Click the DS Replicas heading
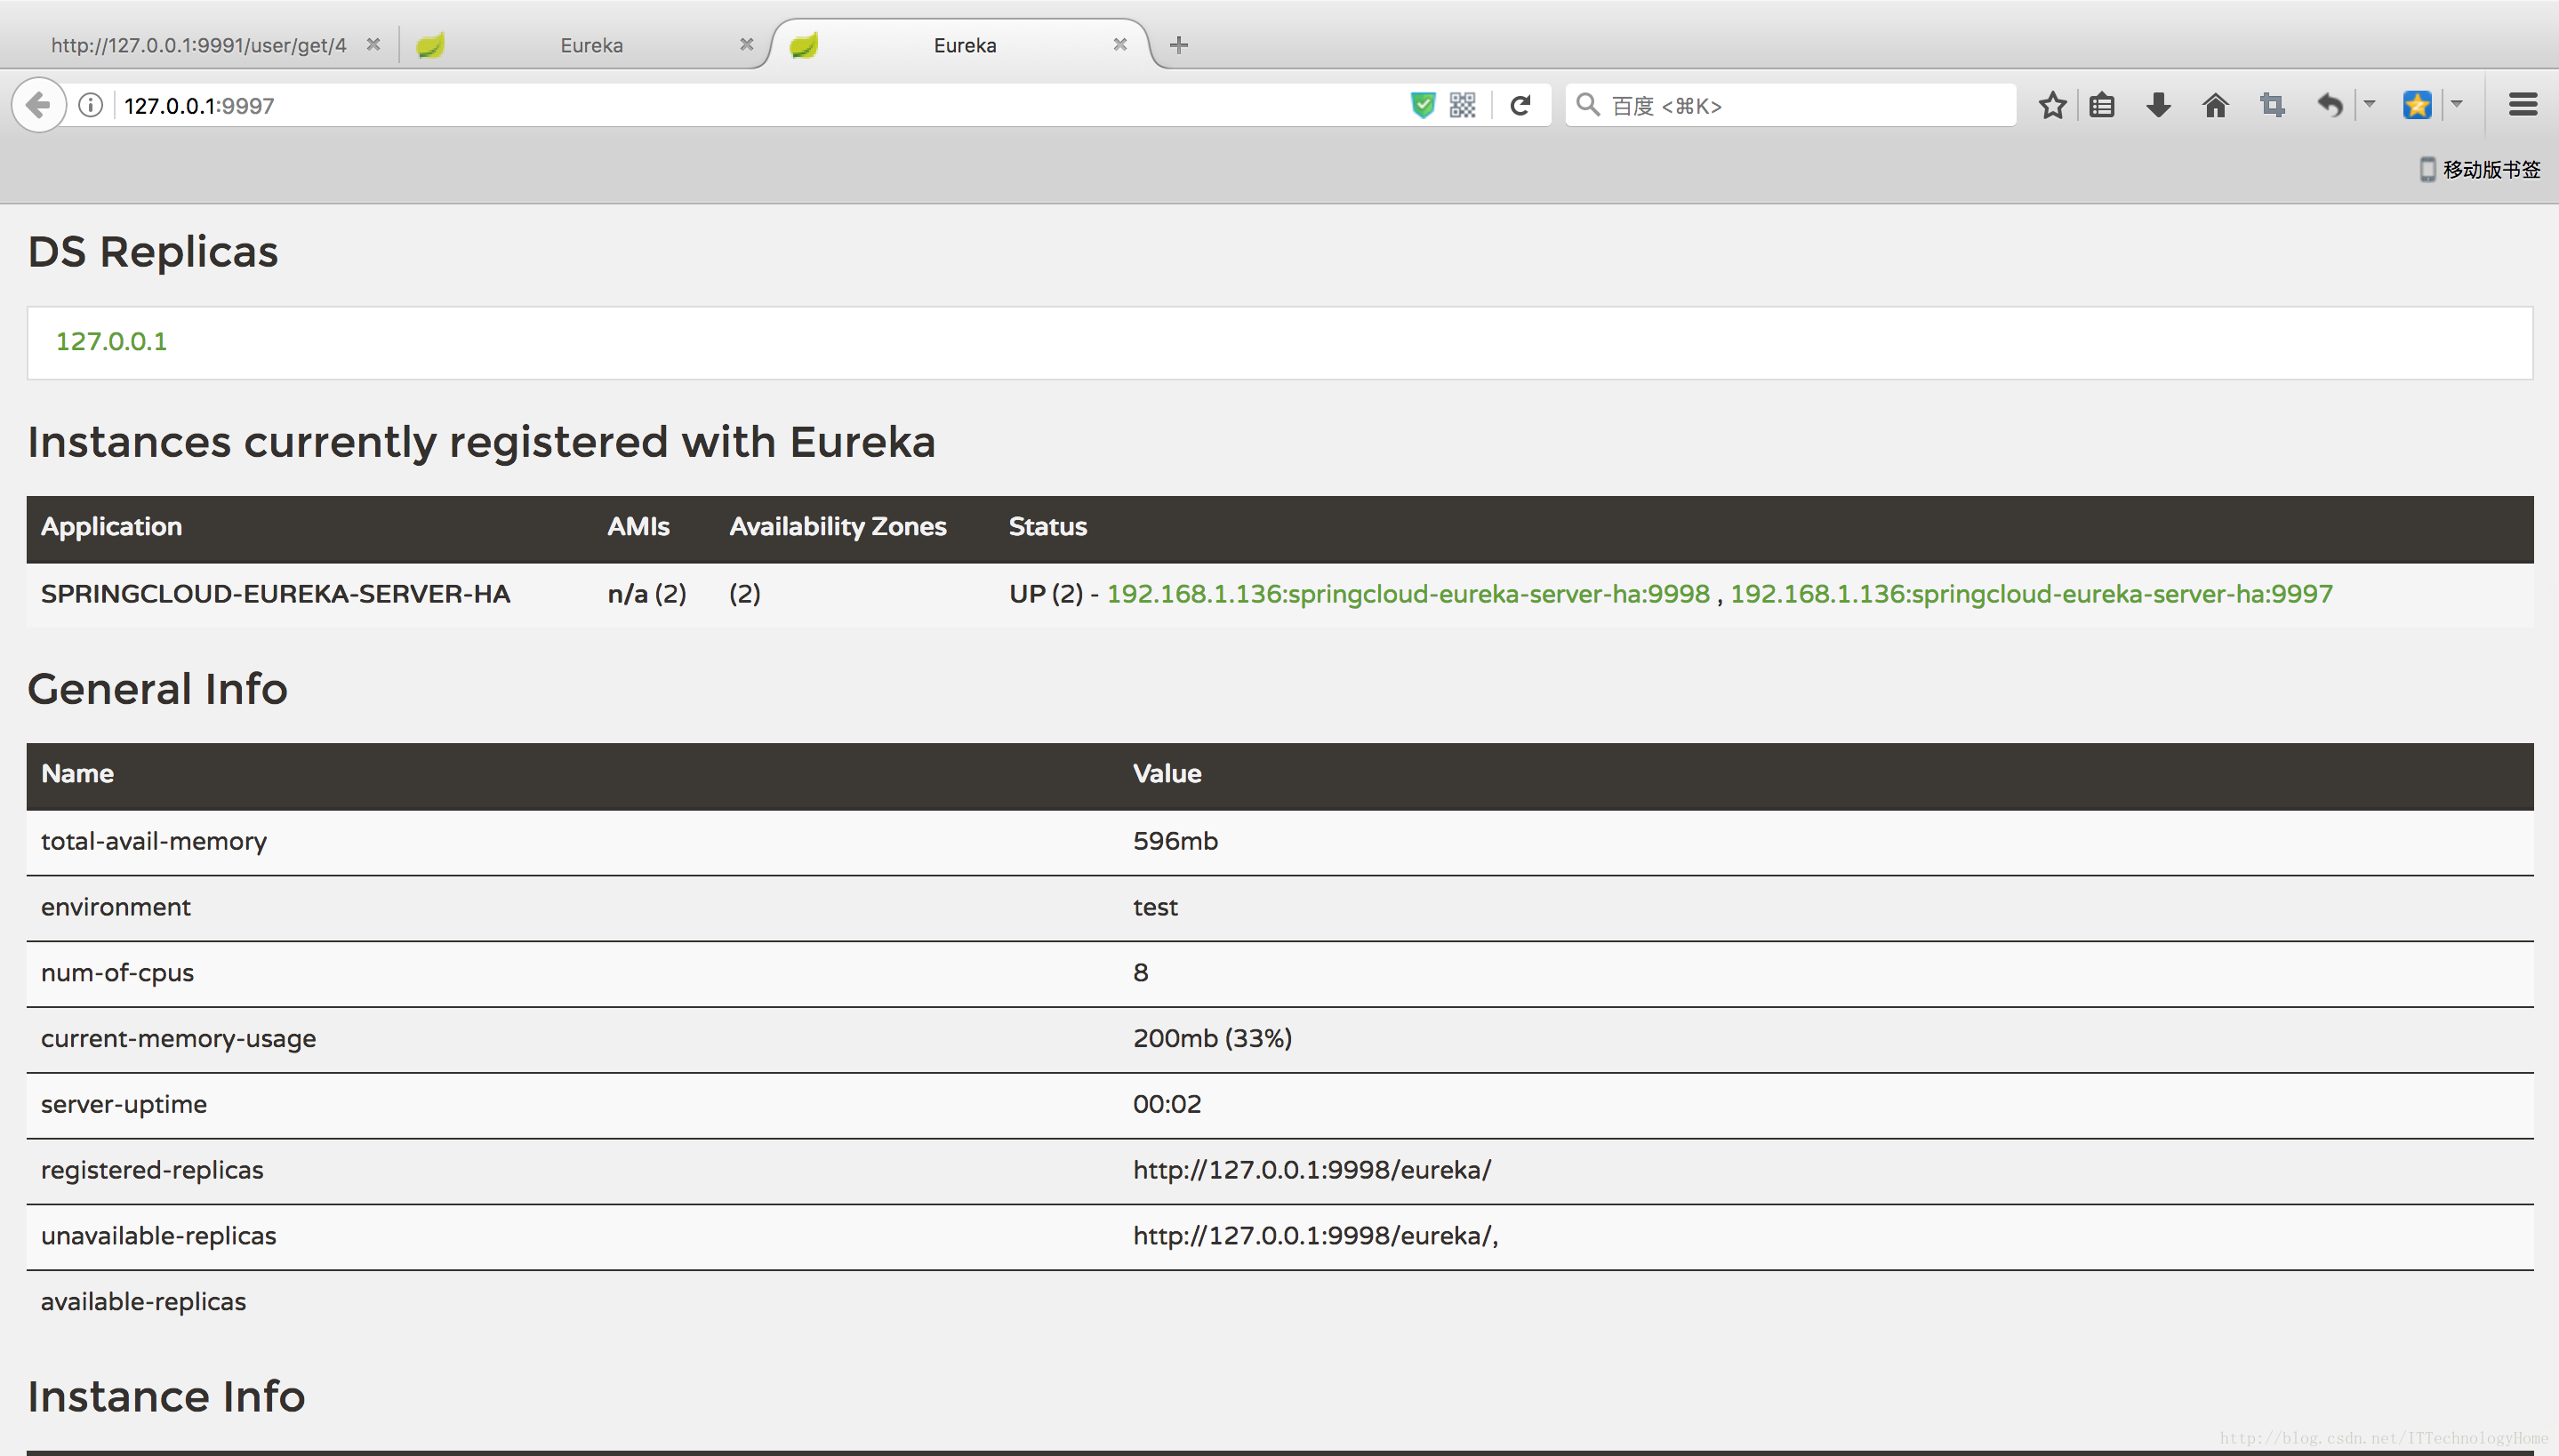 click(153, 252)
